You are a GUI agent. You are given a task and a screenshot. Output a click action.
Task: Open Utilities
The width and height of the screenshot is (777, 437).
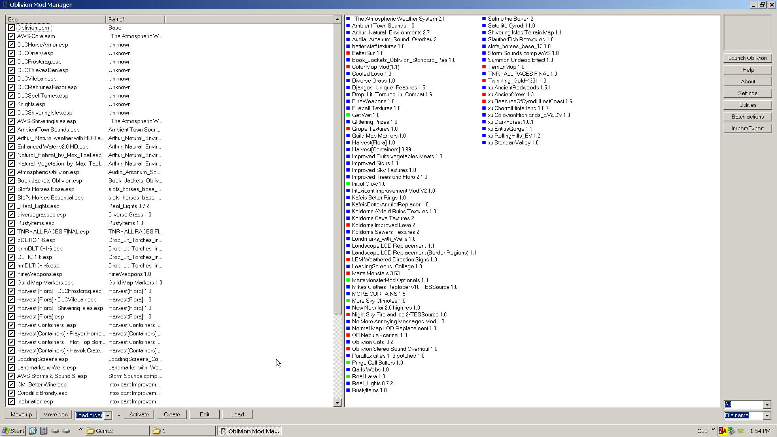(x=747, y=105)
